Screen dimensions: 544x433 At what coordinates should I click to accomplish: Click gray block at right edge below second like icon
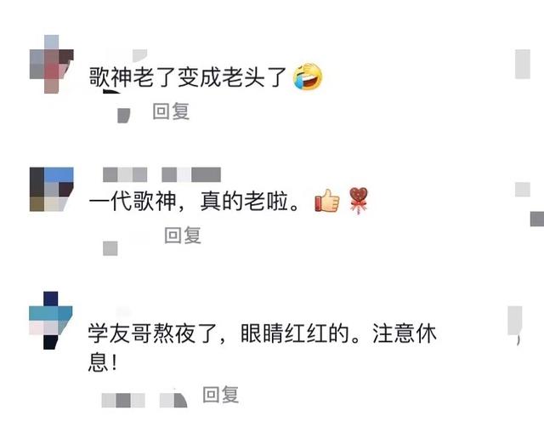pos(537,219)
